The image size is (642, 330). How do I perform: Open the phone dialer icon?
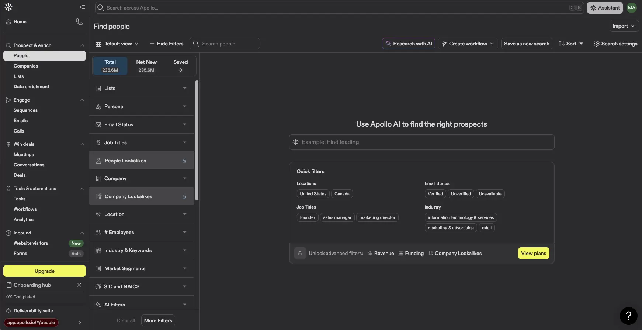click(x=79, y=22)
